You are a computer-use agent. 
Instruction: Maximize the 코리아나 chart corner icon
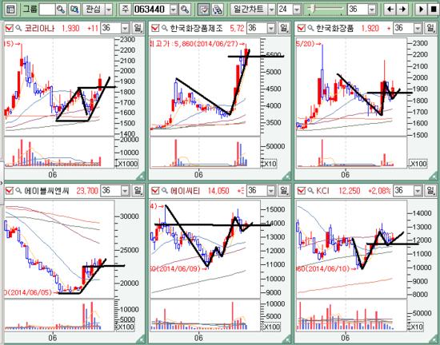(x=140, y=176)
